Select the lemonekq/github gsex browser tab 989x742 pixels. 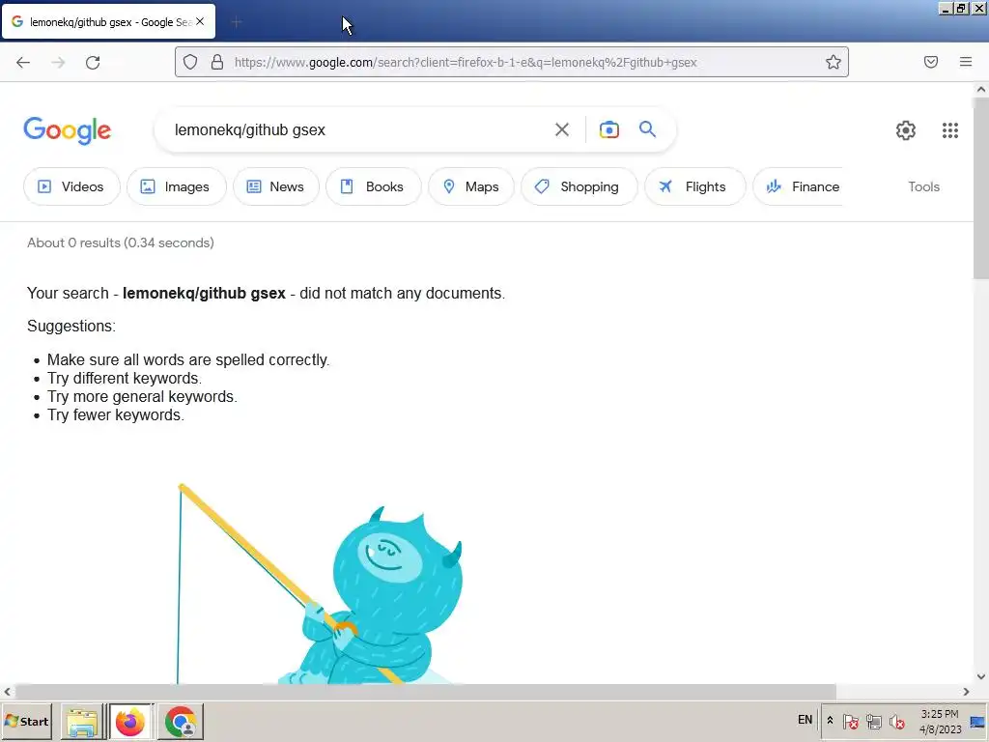108,21
